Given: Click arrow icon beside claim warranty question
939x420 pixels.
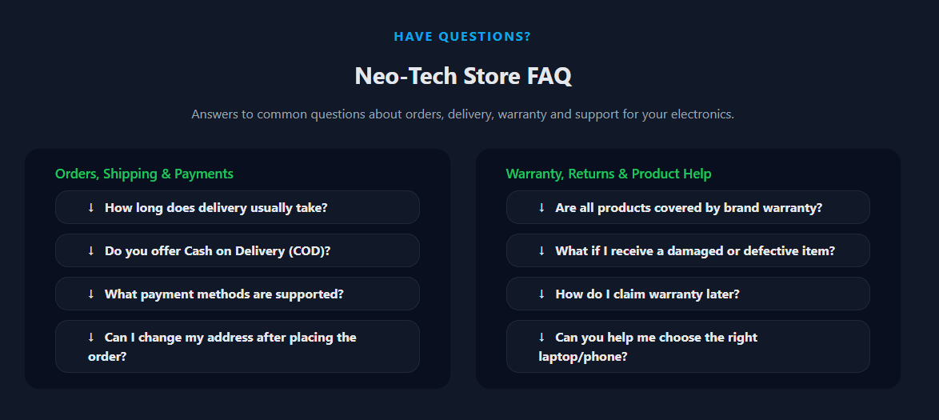Looking at the screenshot, I should [541, 294].
